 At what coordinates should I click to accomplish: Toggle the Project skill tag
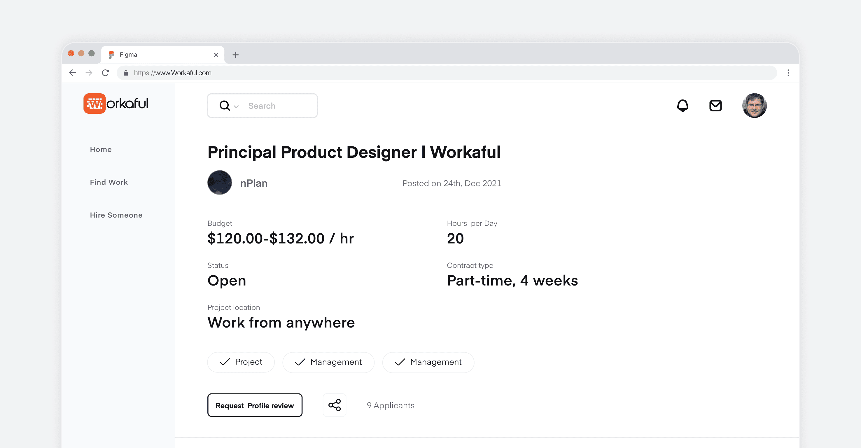[241, 362]
